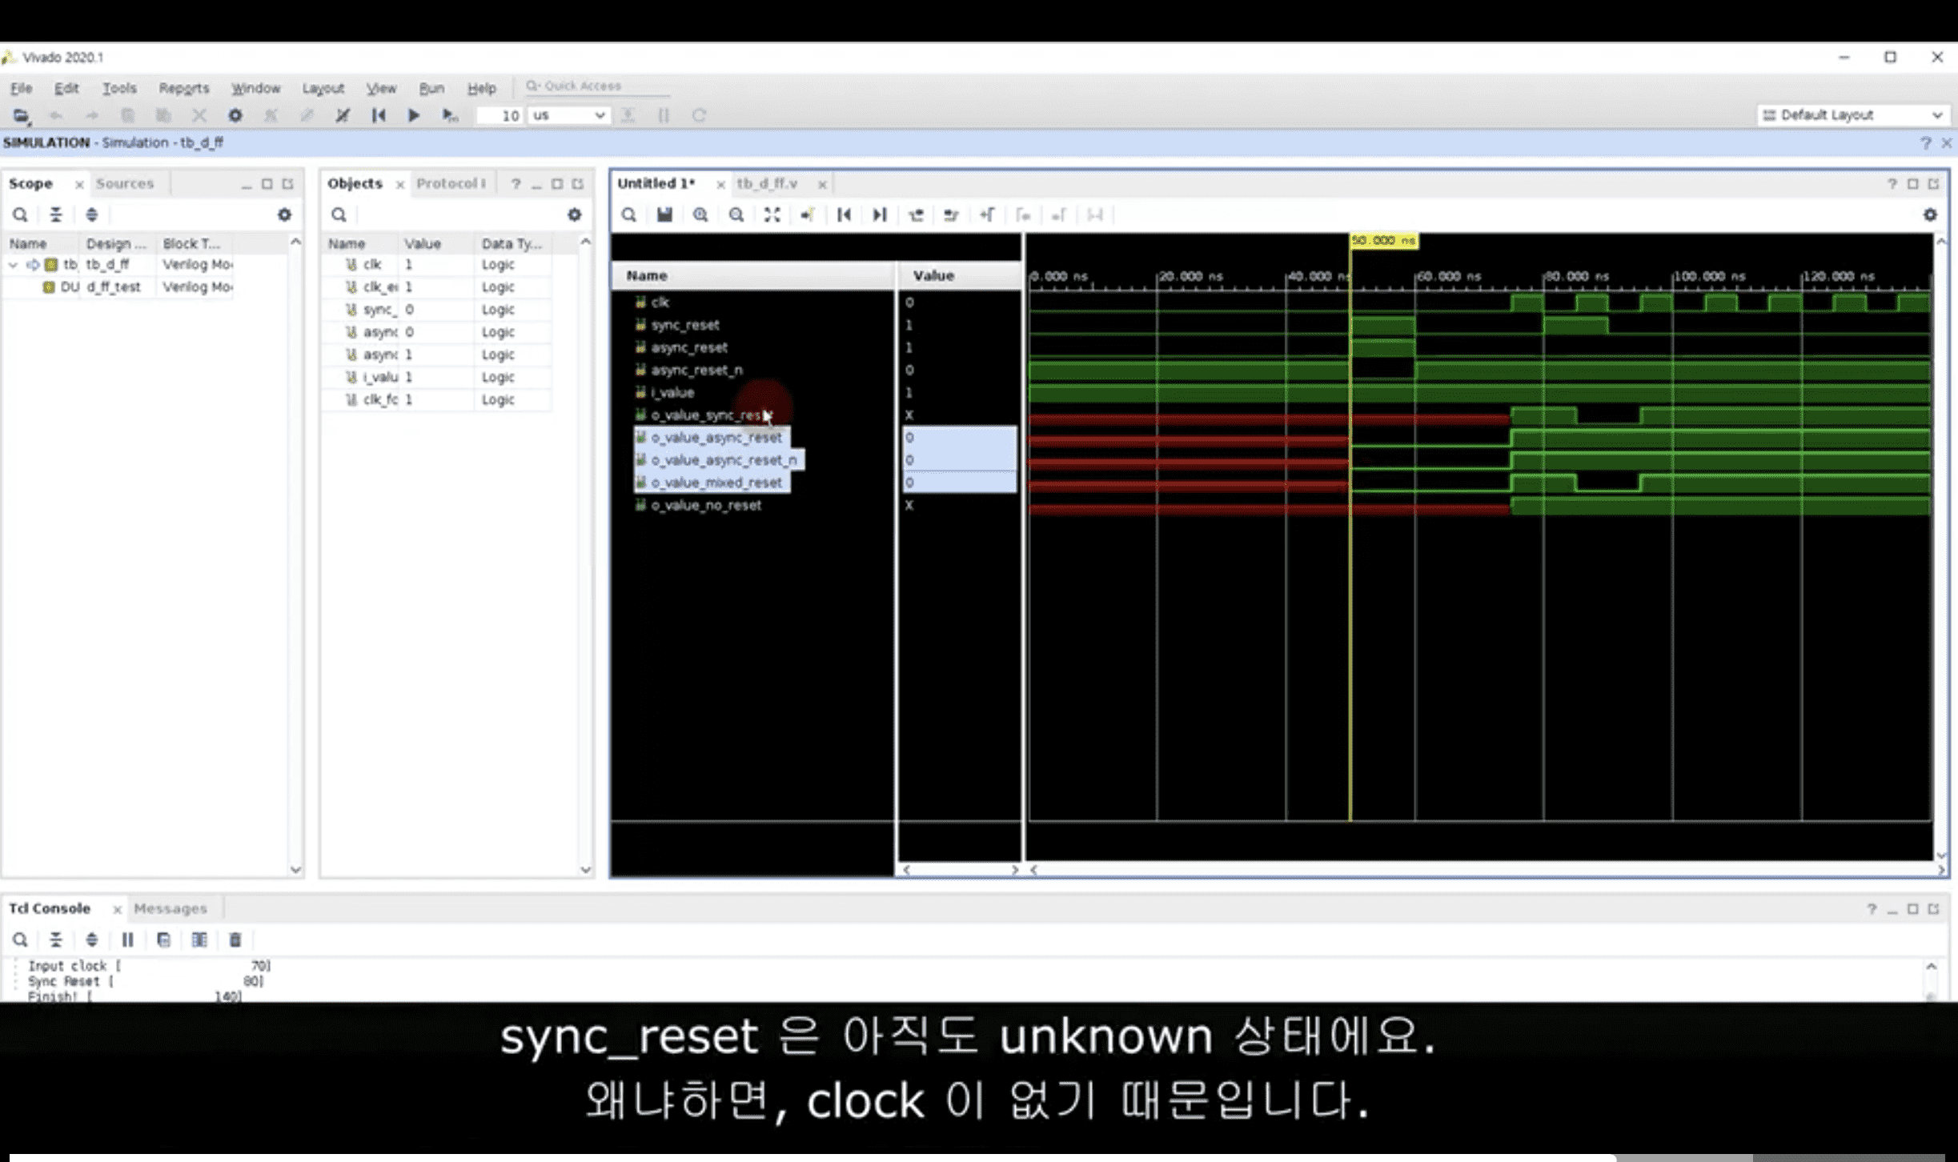Screen dimensions: 1958x1162
Task: Click the run time value input field
Action: 500,115
